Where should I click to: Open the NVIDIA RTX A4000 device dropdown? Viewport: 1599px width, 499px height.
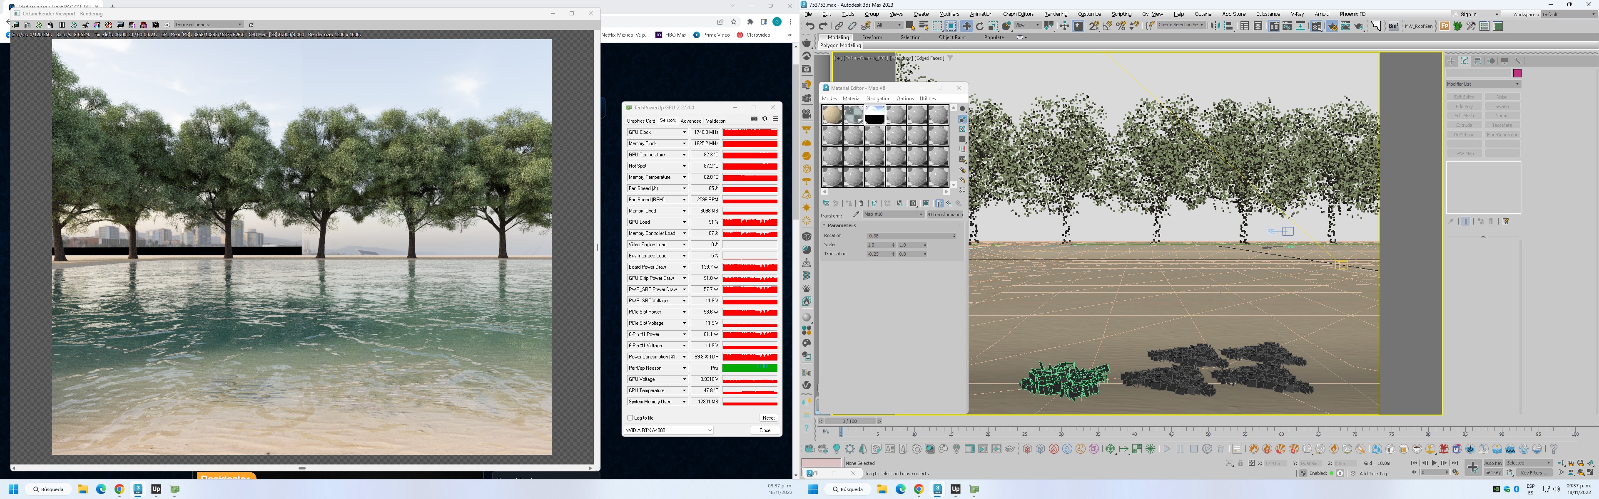point(668,430)
